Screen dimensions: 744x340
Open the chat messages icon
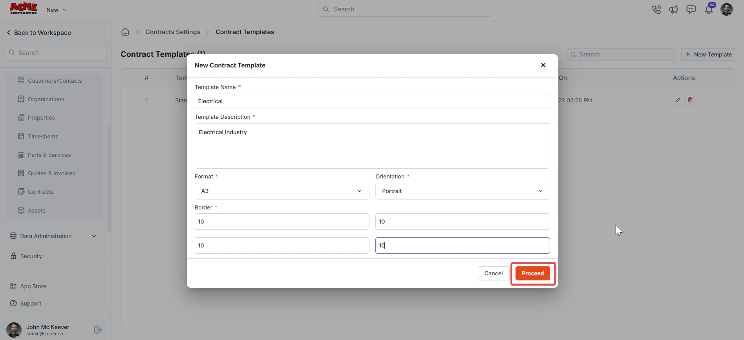(691, 9)
